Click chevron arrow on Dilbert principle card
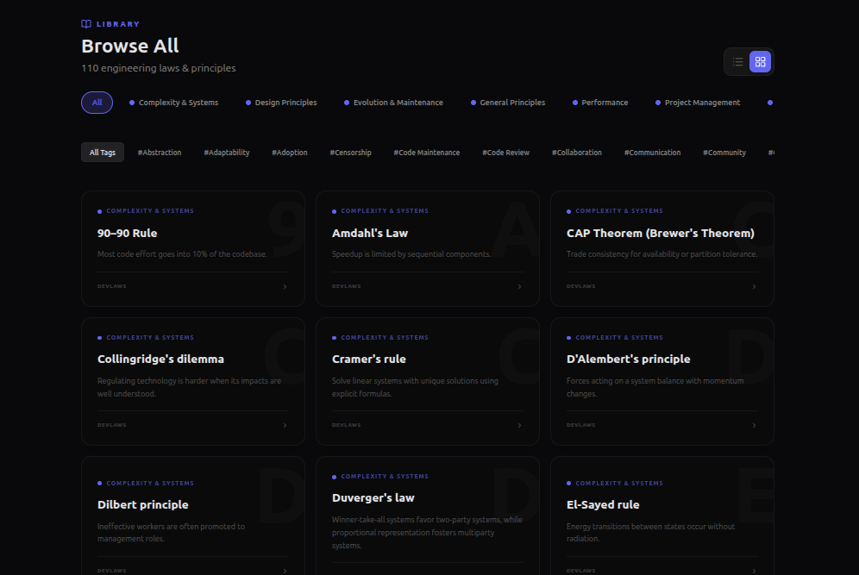Screen dimensions: 859x575 (x=285, y=571)
